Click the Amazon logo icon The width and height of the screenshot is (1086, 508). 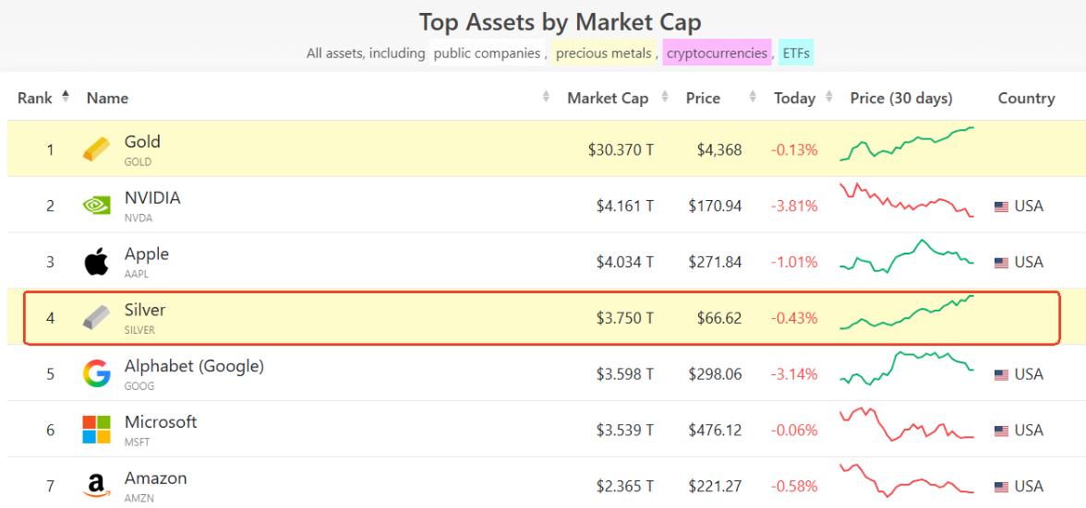click(x=96, y=487)
